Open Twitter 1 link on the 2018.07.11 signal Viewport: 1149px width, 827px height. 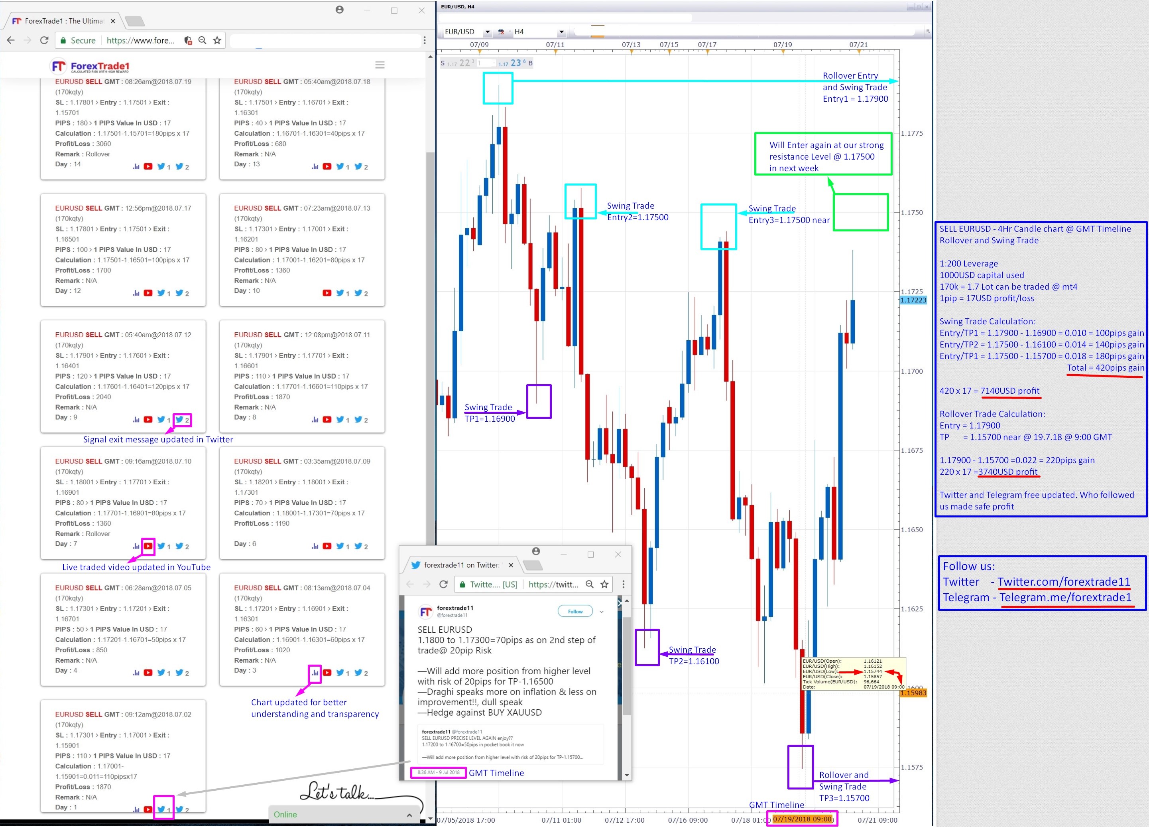click(x=342, y=419)
